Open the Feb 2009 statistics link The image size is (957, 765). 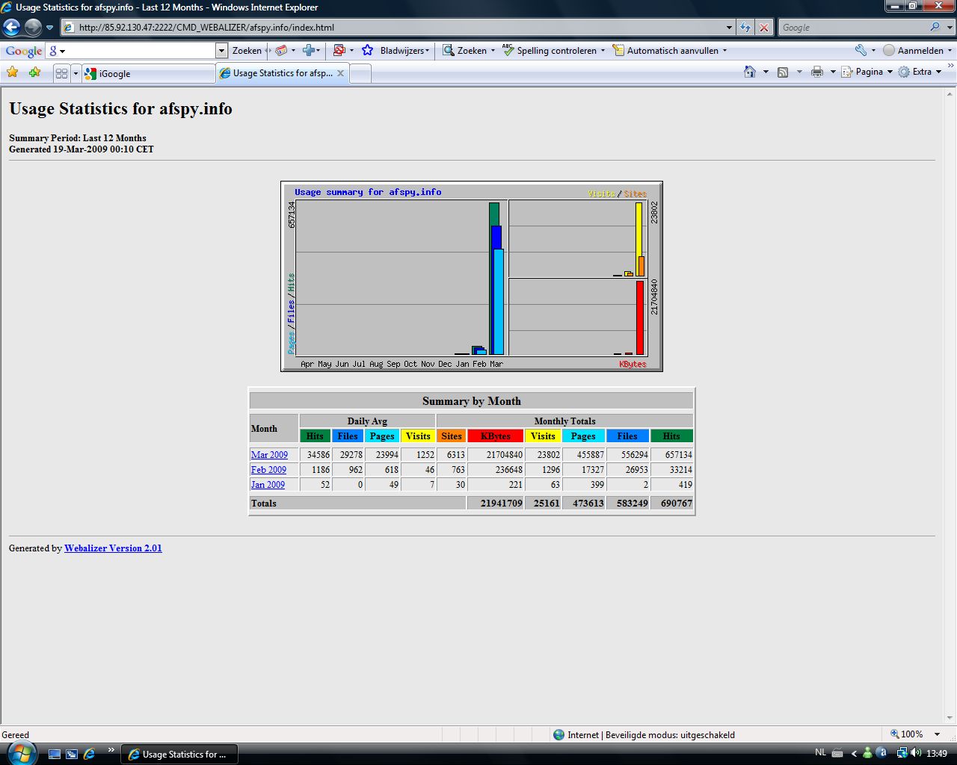point(268,469)
